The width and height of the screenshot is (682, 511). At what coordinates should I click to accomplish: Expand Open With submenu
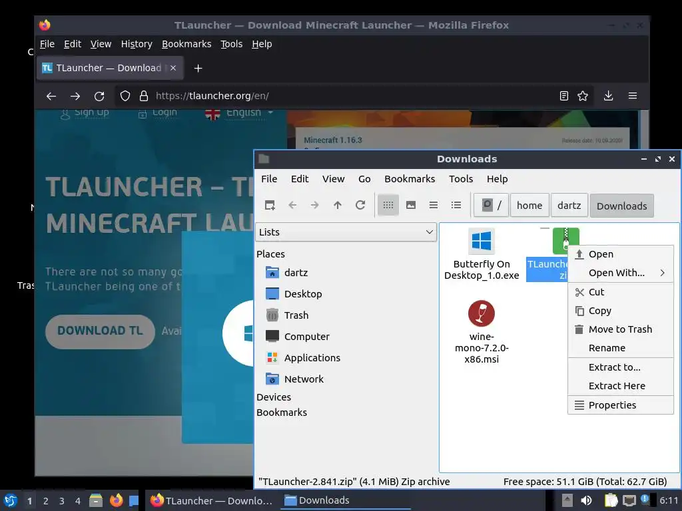click(x=621, y=273)
